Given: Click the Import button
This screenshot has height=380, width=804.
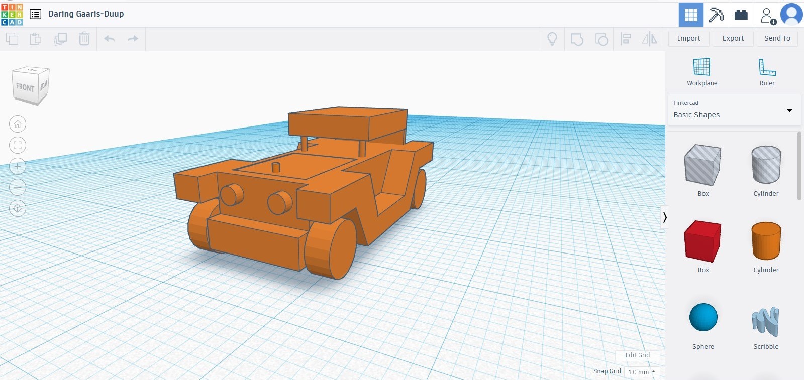Looking at the screenshot, I should pyautogui.click(x=689, y=38).
